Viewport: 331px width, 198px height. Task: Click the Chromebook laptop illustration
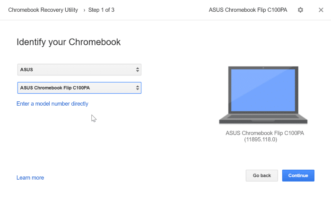tap(263, 95)
